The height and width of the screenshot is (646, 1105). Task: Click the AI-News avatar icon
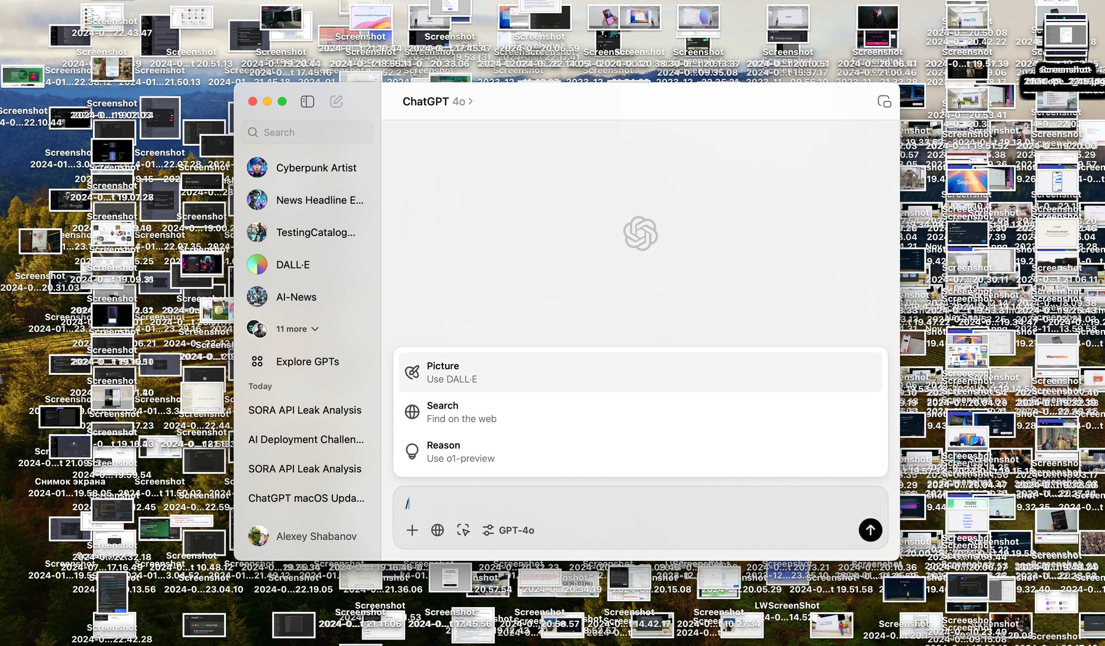click(257, 297)
